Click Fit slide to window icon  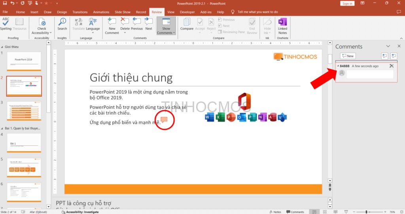coord(401,212)
